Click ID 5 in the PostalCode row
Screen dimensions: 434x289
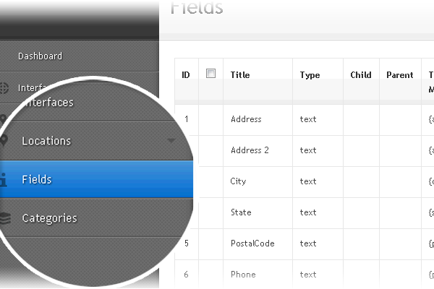click(187, 243)
